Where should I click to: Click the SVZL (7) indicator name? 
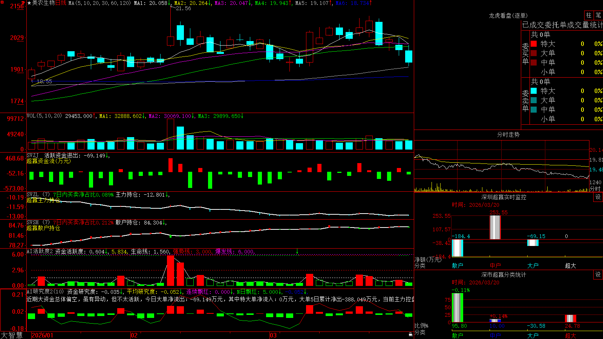tap(38, 194)
